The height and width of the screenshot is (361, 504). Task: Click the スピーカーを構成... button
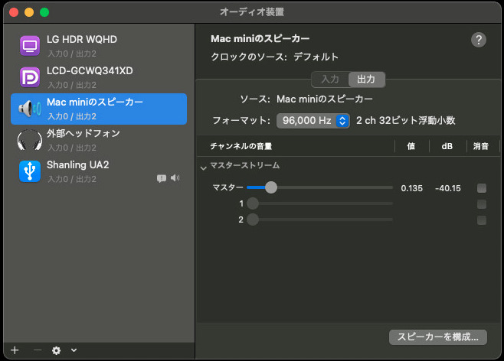pyautogui.click(x=438, y=337)
